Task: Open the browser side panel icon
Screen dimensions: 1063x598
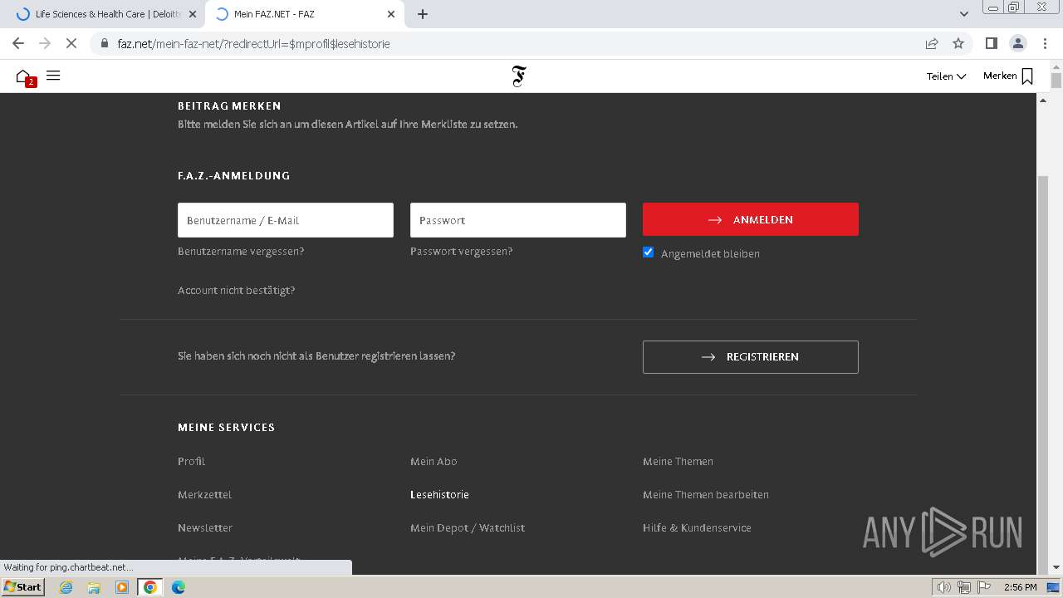Action: click(991, 43)
